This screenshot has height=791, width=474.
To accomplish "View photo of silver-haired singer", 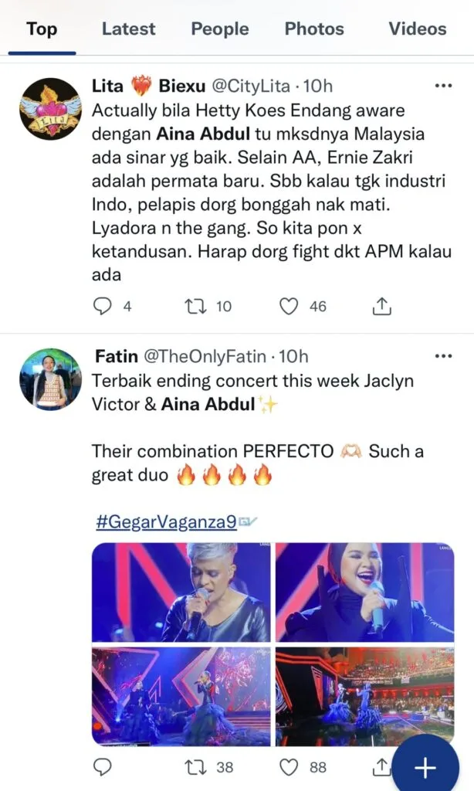I will 181,592.
